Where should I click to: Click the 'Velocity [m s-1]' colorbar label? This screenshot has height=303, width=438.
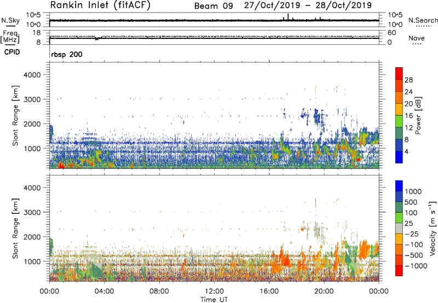point(433,228)
